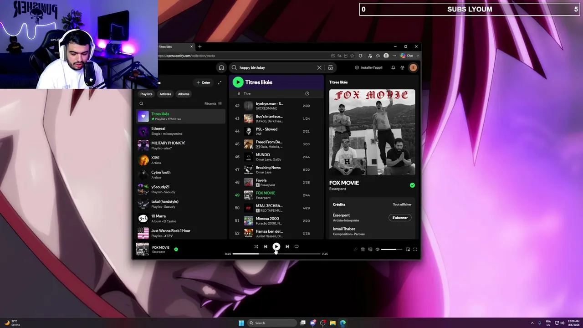Click Installer l'appli link
Screen dimensions: 583x328
pos(369,67)
